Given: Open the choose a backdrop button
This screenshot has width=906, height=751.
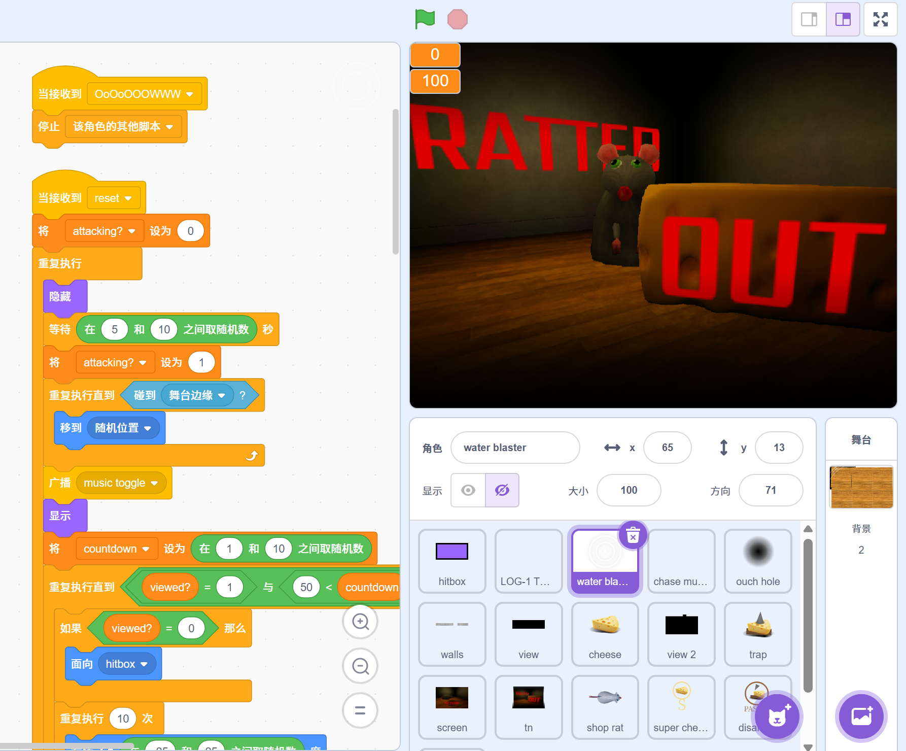Looking at the screenshot, I should pos(861,716).
